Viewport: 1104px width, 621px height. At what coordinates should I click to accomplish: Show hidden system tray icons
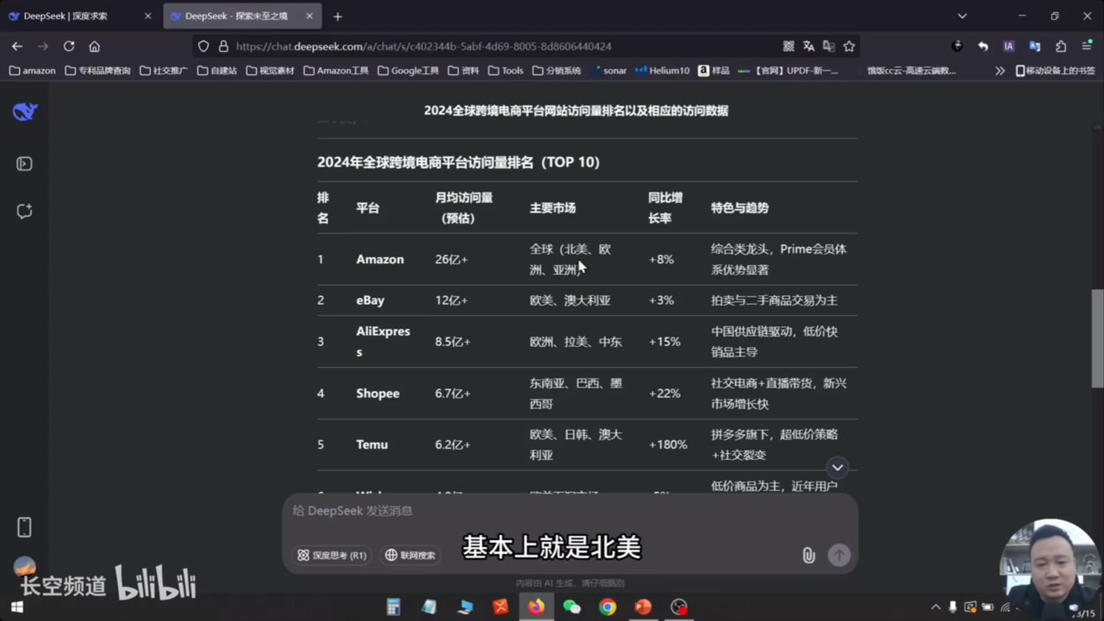(x=936, y=607)
